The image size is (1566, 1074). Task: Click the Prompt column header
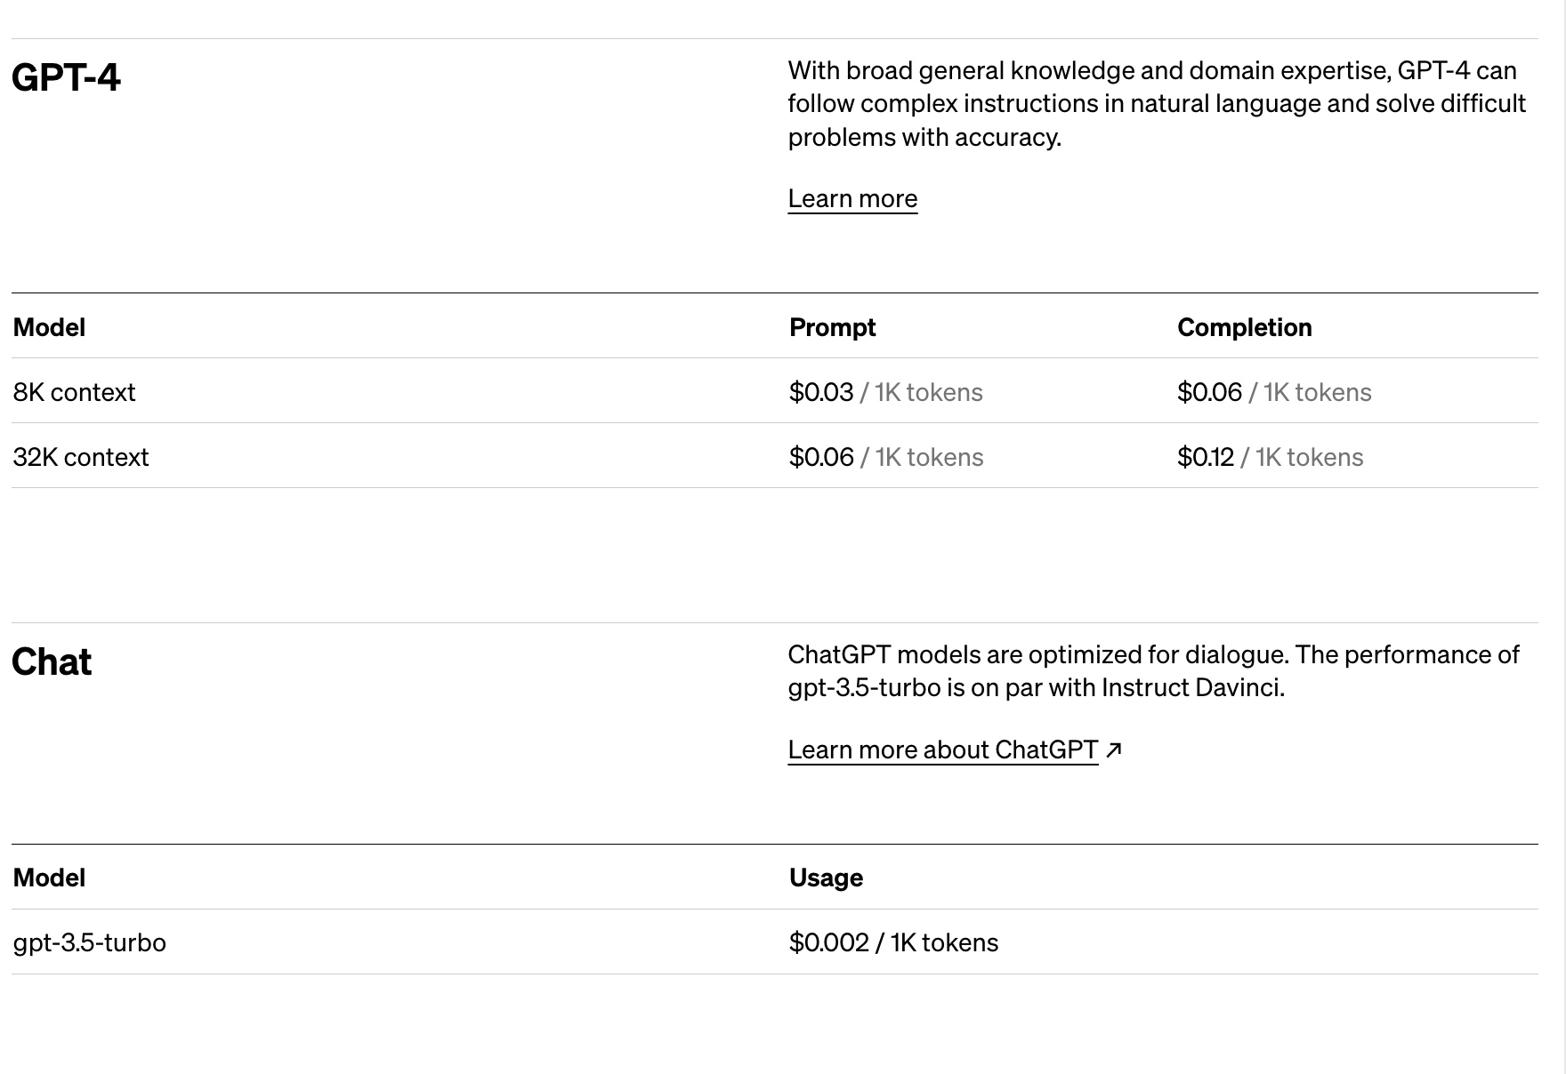[832, 327]
